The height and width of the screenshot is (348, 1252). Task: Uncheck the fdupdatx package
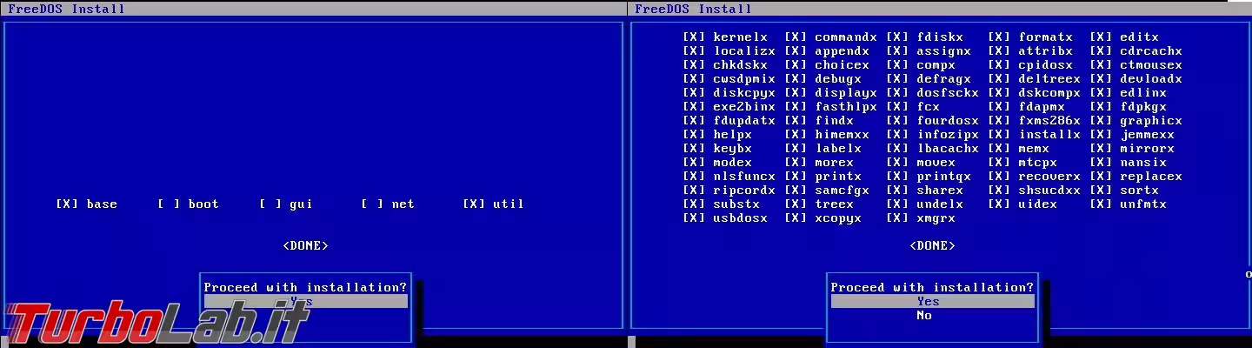point(694,121)
